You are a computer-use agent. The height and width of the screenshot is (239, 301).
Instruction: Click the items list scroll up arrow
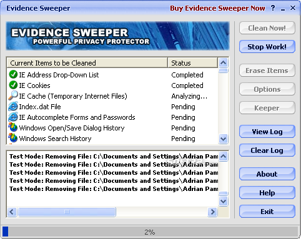(224, 62)
